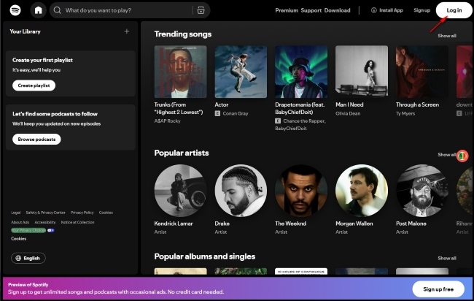Screen dimensions: 474x301
Task: Show all Popular artists
Action: (x=446, y=155)
